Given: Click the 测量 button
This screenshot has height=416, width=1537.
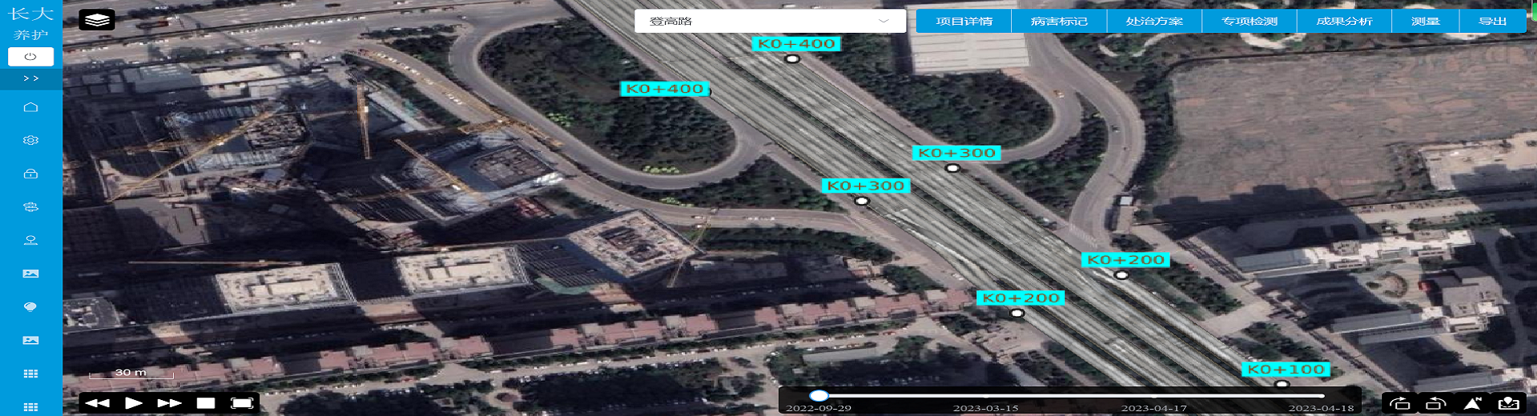Looking at the screenshot, I should [x=1425, y=21].
